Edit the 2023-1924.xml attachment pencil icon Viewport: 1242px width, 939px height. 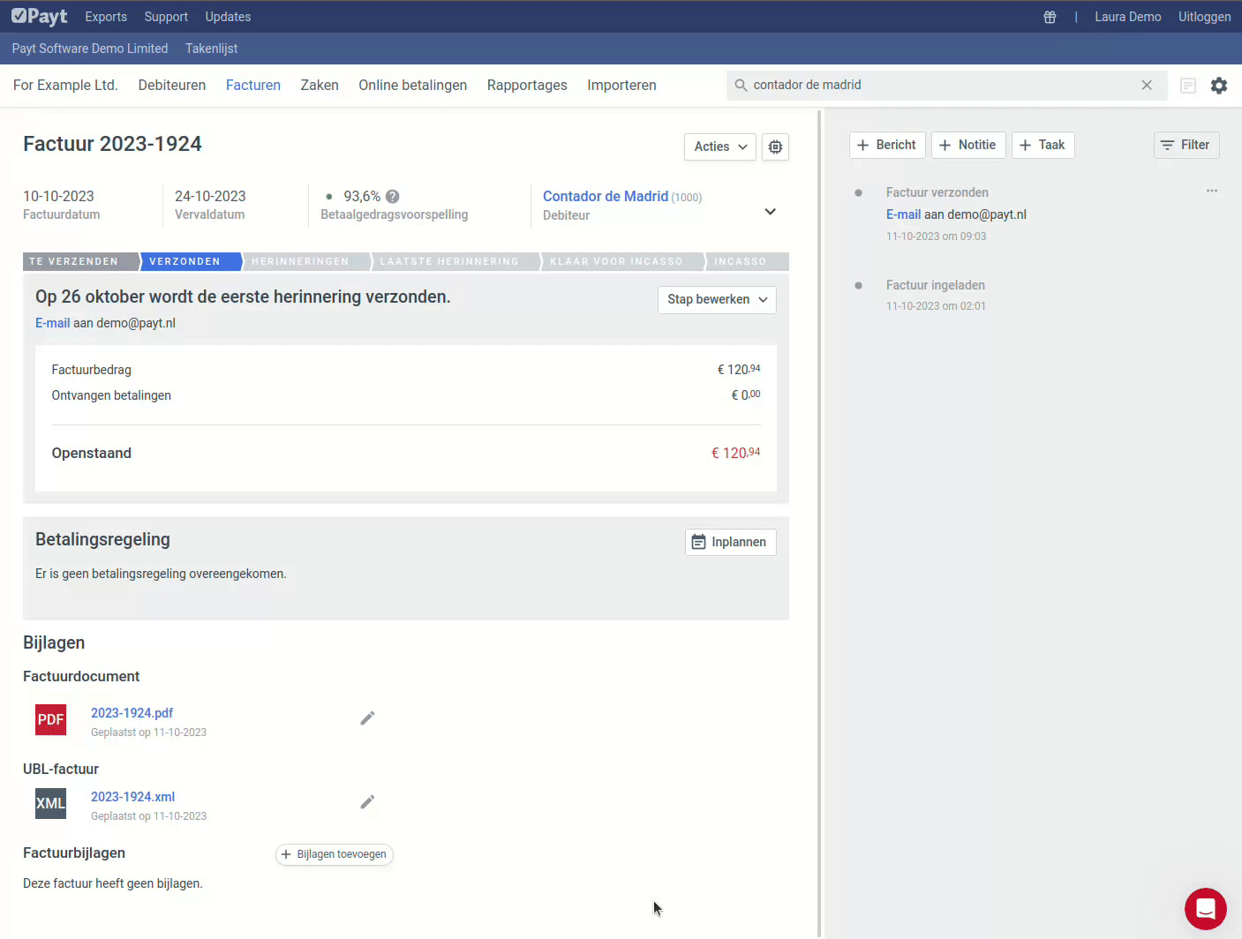[367, 802]
